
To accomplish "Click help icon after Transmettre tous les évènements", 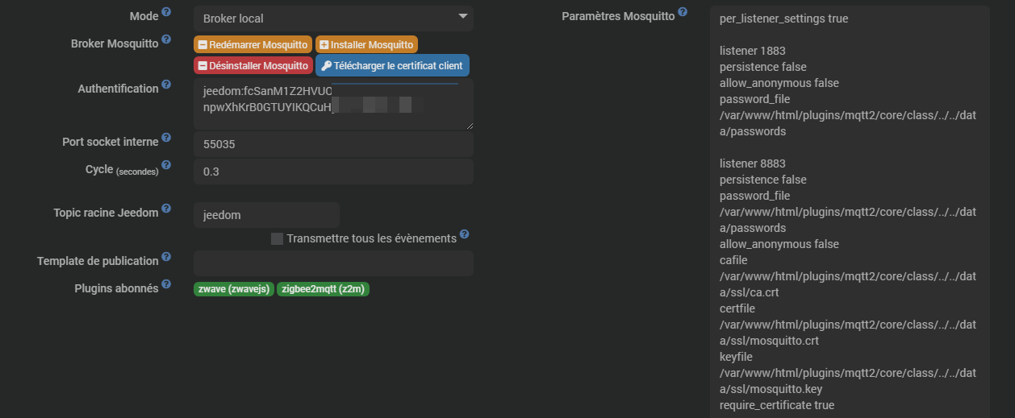I will (464, 236).
